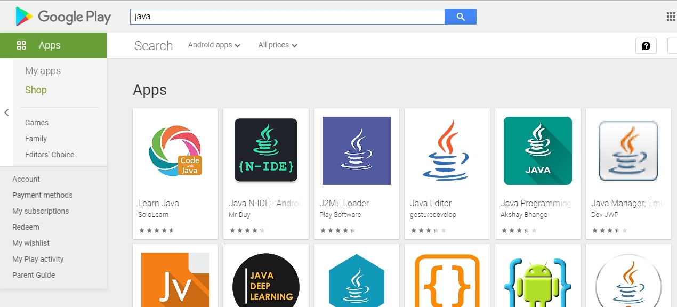The height and width of the screenshot is (307, 677).
Task: Go to My apps
Action: pos(43,71)
